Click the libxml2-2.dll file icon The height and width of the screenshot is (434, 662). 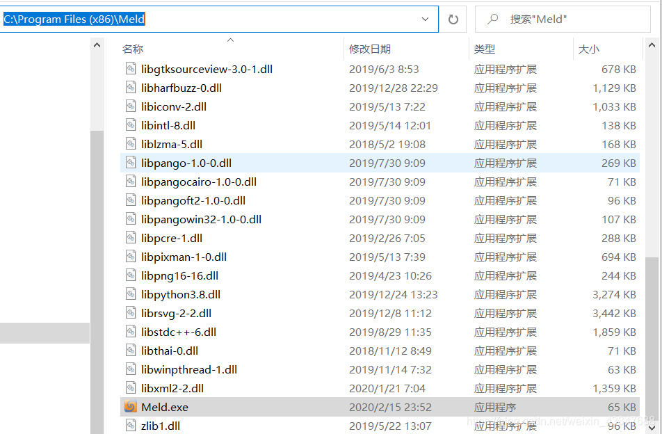(x=131, y=388)
